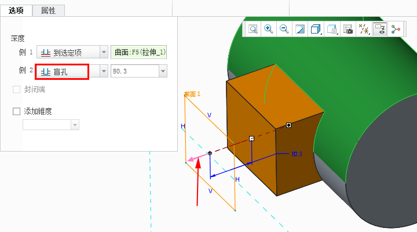Expand the 80.3 depth value dropdown arrow
This screenshot has width=417, height=232.
tap(163, 71)
